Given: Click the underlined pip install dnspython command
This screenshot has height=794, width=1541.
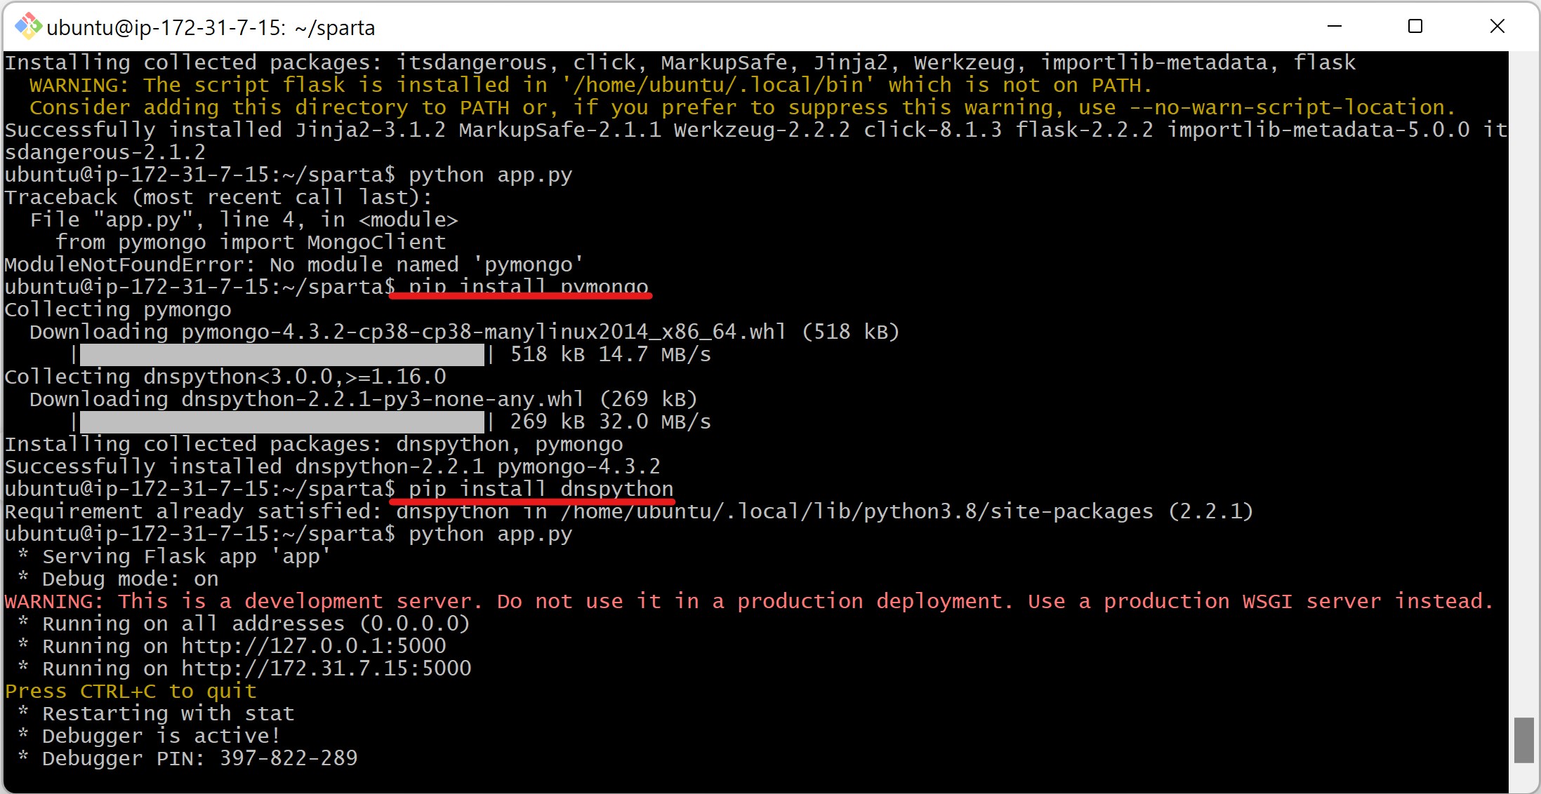Looking at the screenshot, I should pyautogui.click(x=541, y=489).
